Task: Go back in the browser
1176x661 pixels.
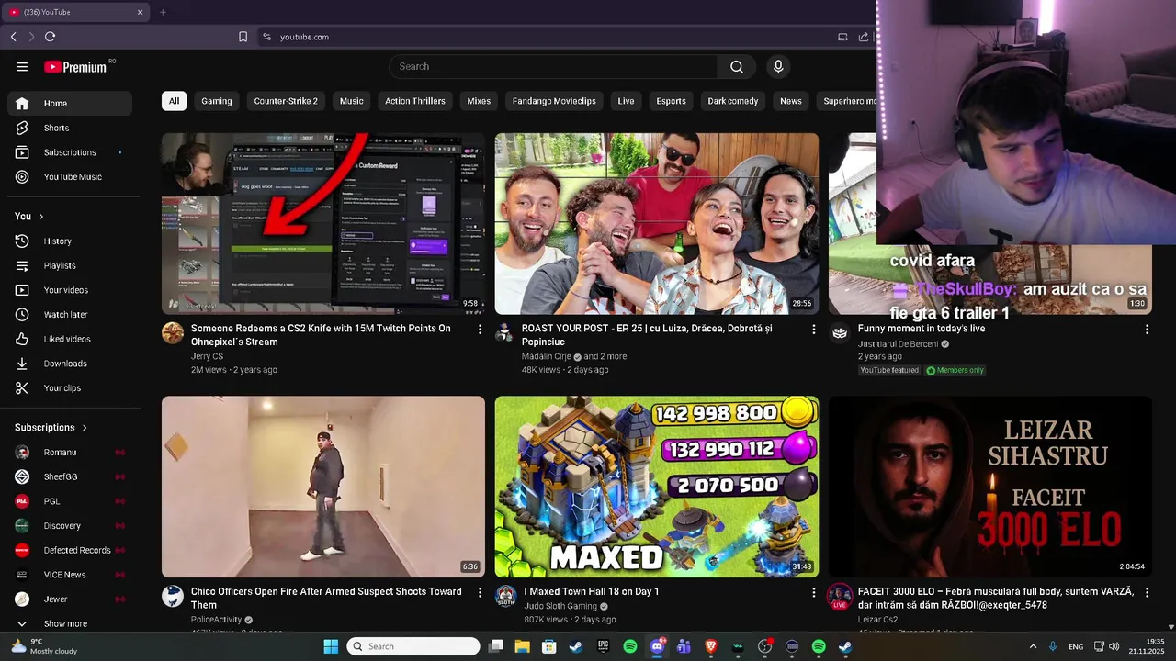Action: [x=13, y=37]
